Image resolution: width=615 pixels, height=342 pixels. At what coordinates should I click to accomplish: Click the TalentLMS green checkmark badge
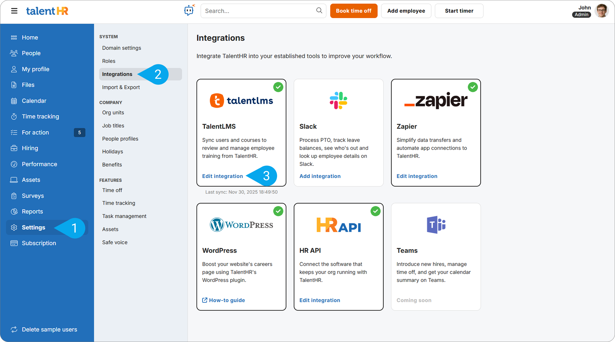(x=278, y=87)
